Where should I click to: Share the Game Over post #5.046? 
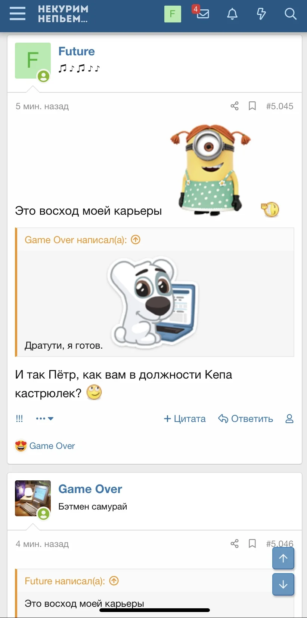coord(235,544)
